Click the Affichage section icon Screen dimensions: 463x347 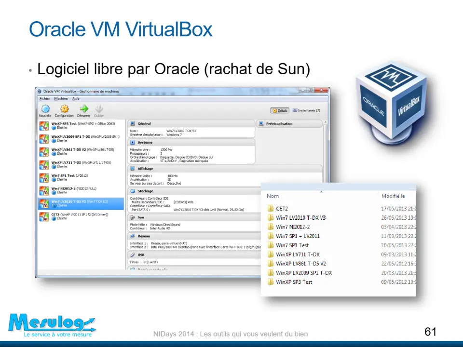pyautogui.click(x=133, y=169)
